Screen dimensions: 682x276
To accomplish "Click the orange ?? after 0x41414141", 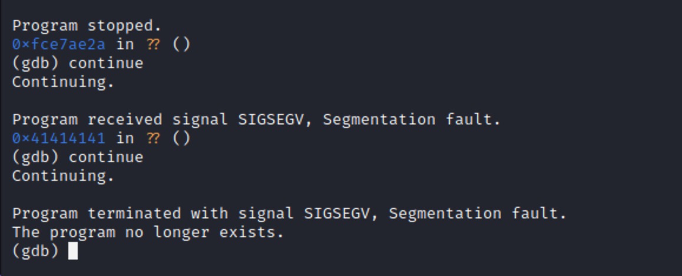I will pyautogui.click(x=153, y=138).
